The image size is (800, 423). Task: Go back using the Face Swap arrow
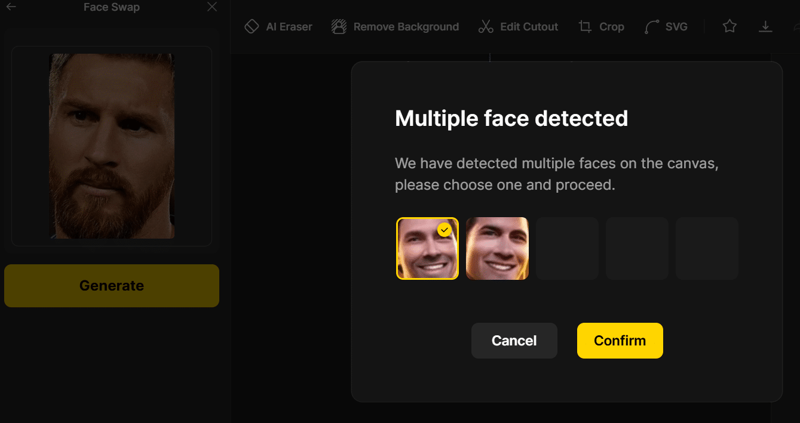tap(11, 7)
